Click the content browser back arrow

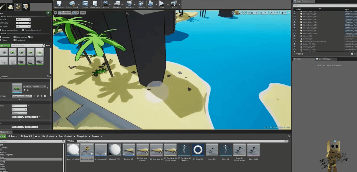[36, 136]
